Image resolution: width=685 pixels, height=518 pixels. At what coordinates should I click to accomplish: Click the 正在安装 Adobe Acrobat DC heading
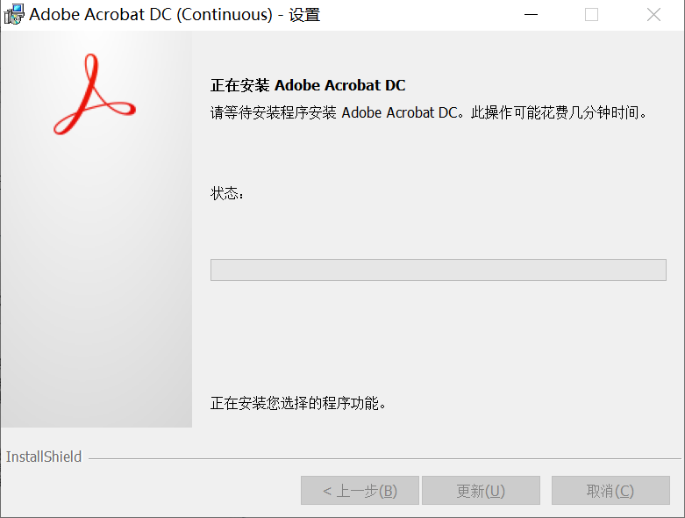pyautogui.click(x=308, y=85)
